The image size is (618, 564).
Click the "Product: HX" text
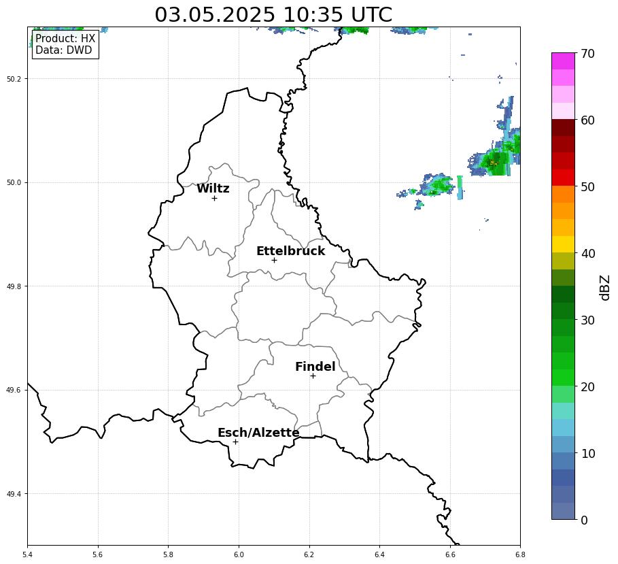(65, 38)
